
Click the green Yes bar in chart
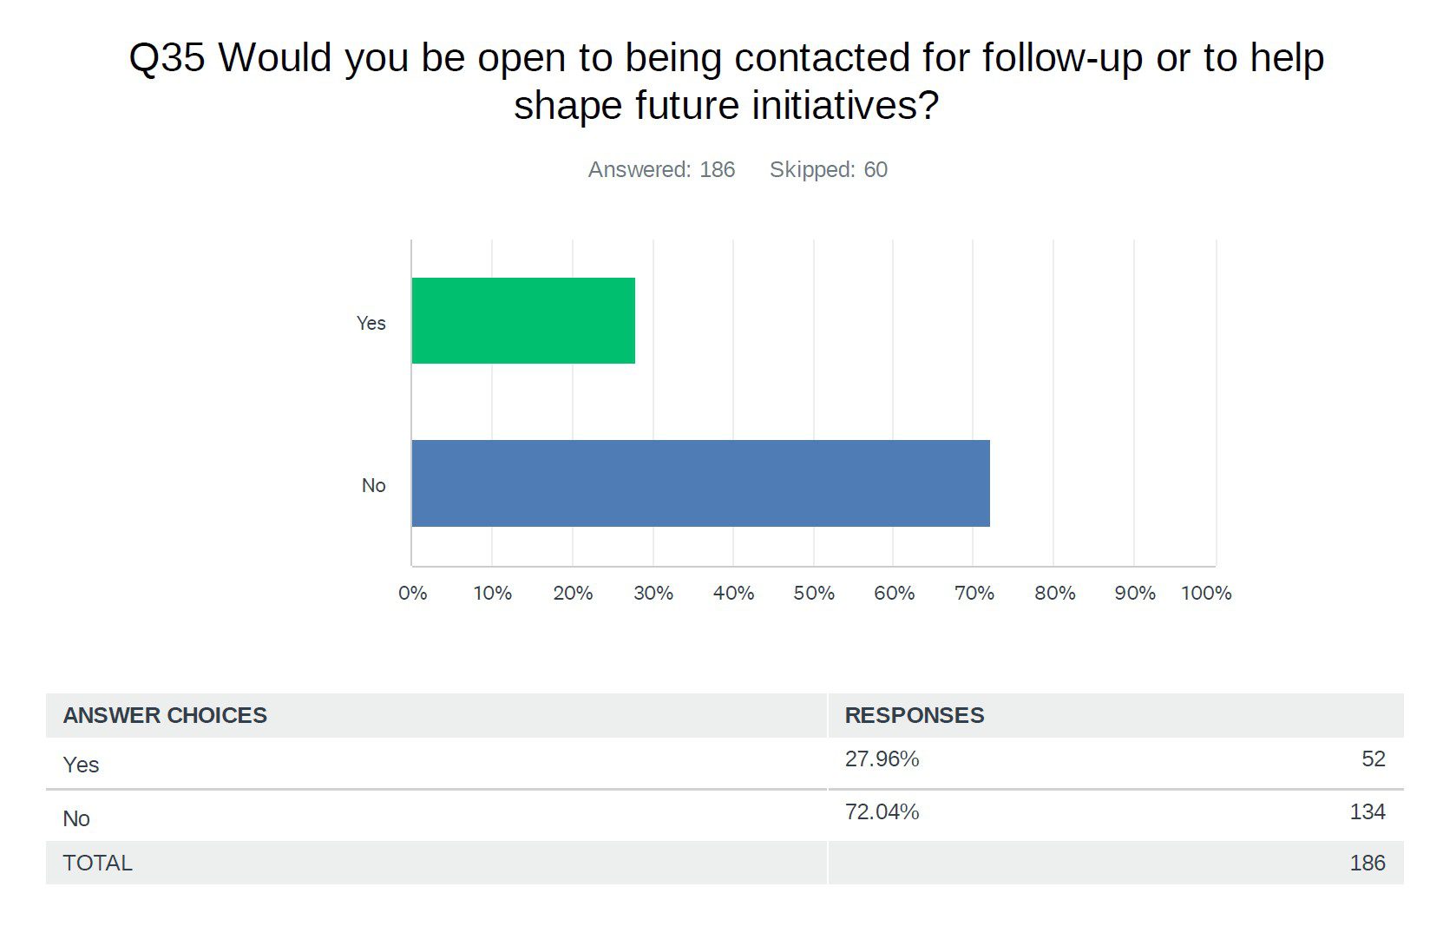(523, 320)
